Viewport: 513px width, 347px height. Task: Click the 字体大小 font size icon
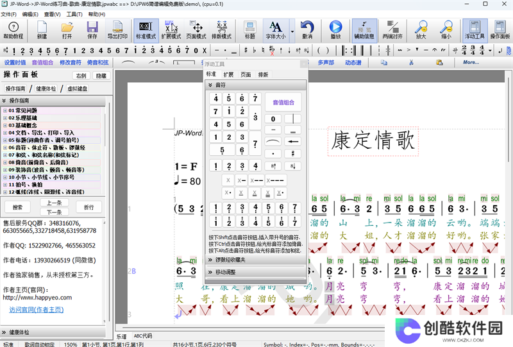click(x=276, y=30)
